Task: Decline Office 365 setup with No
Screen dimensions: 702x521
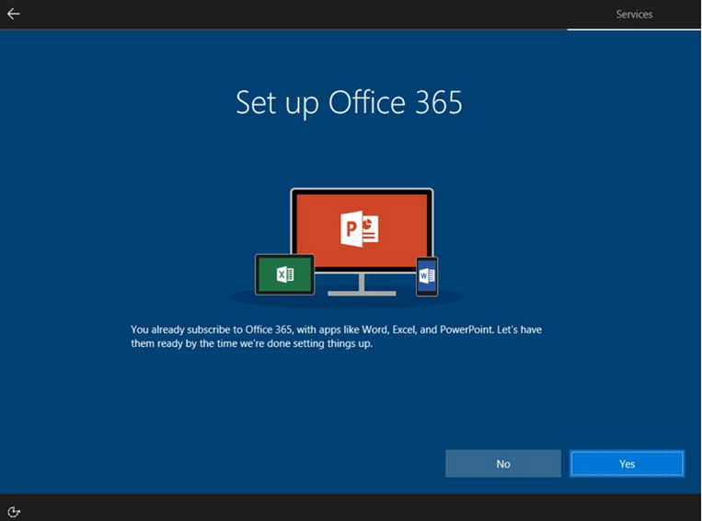Action: click(x=502, y=464)
